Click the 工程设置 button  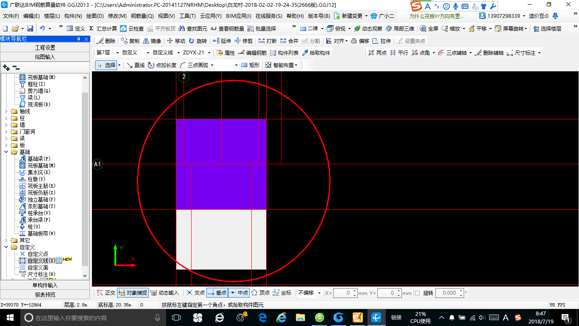pos(45,48)
